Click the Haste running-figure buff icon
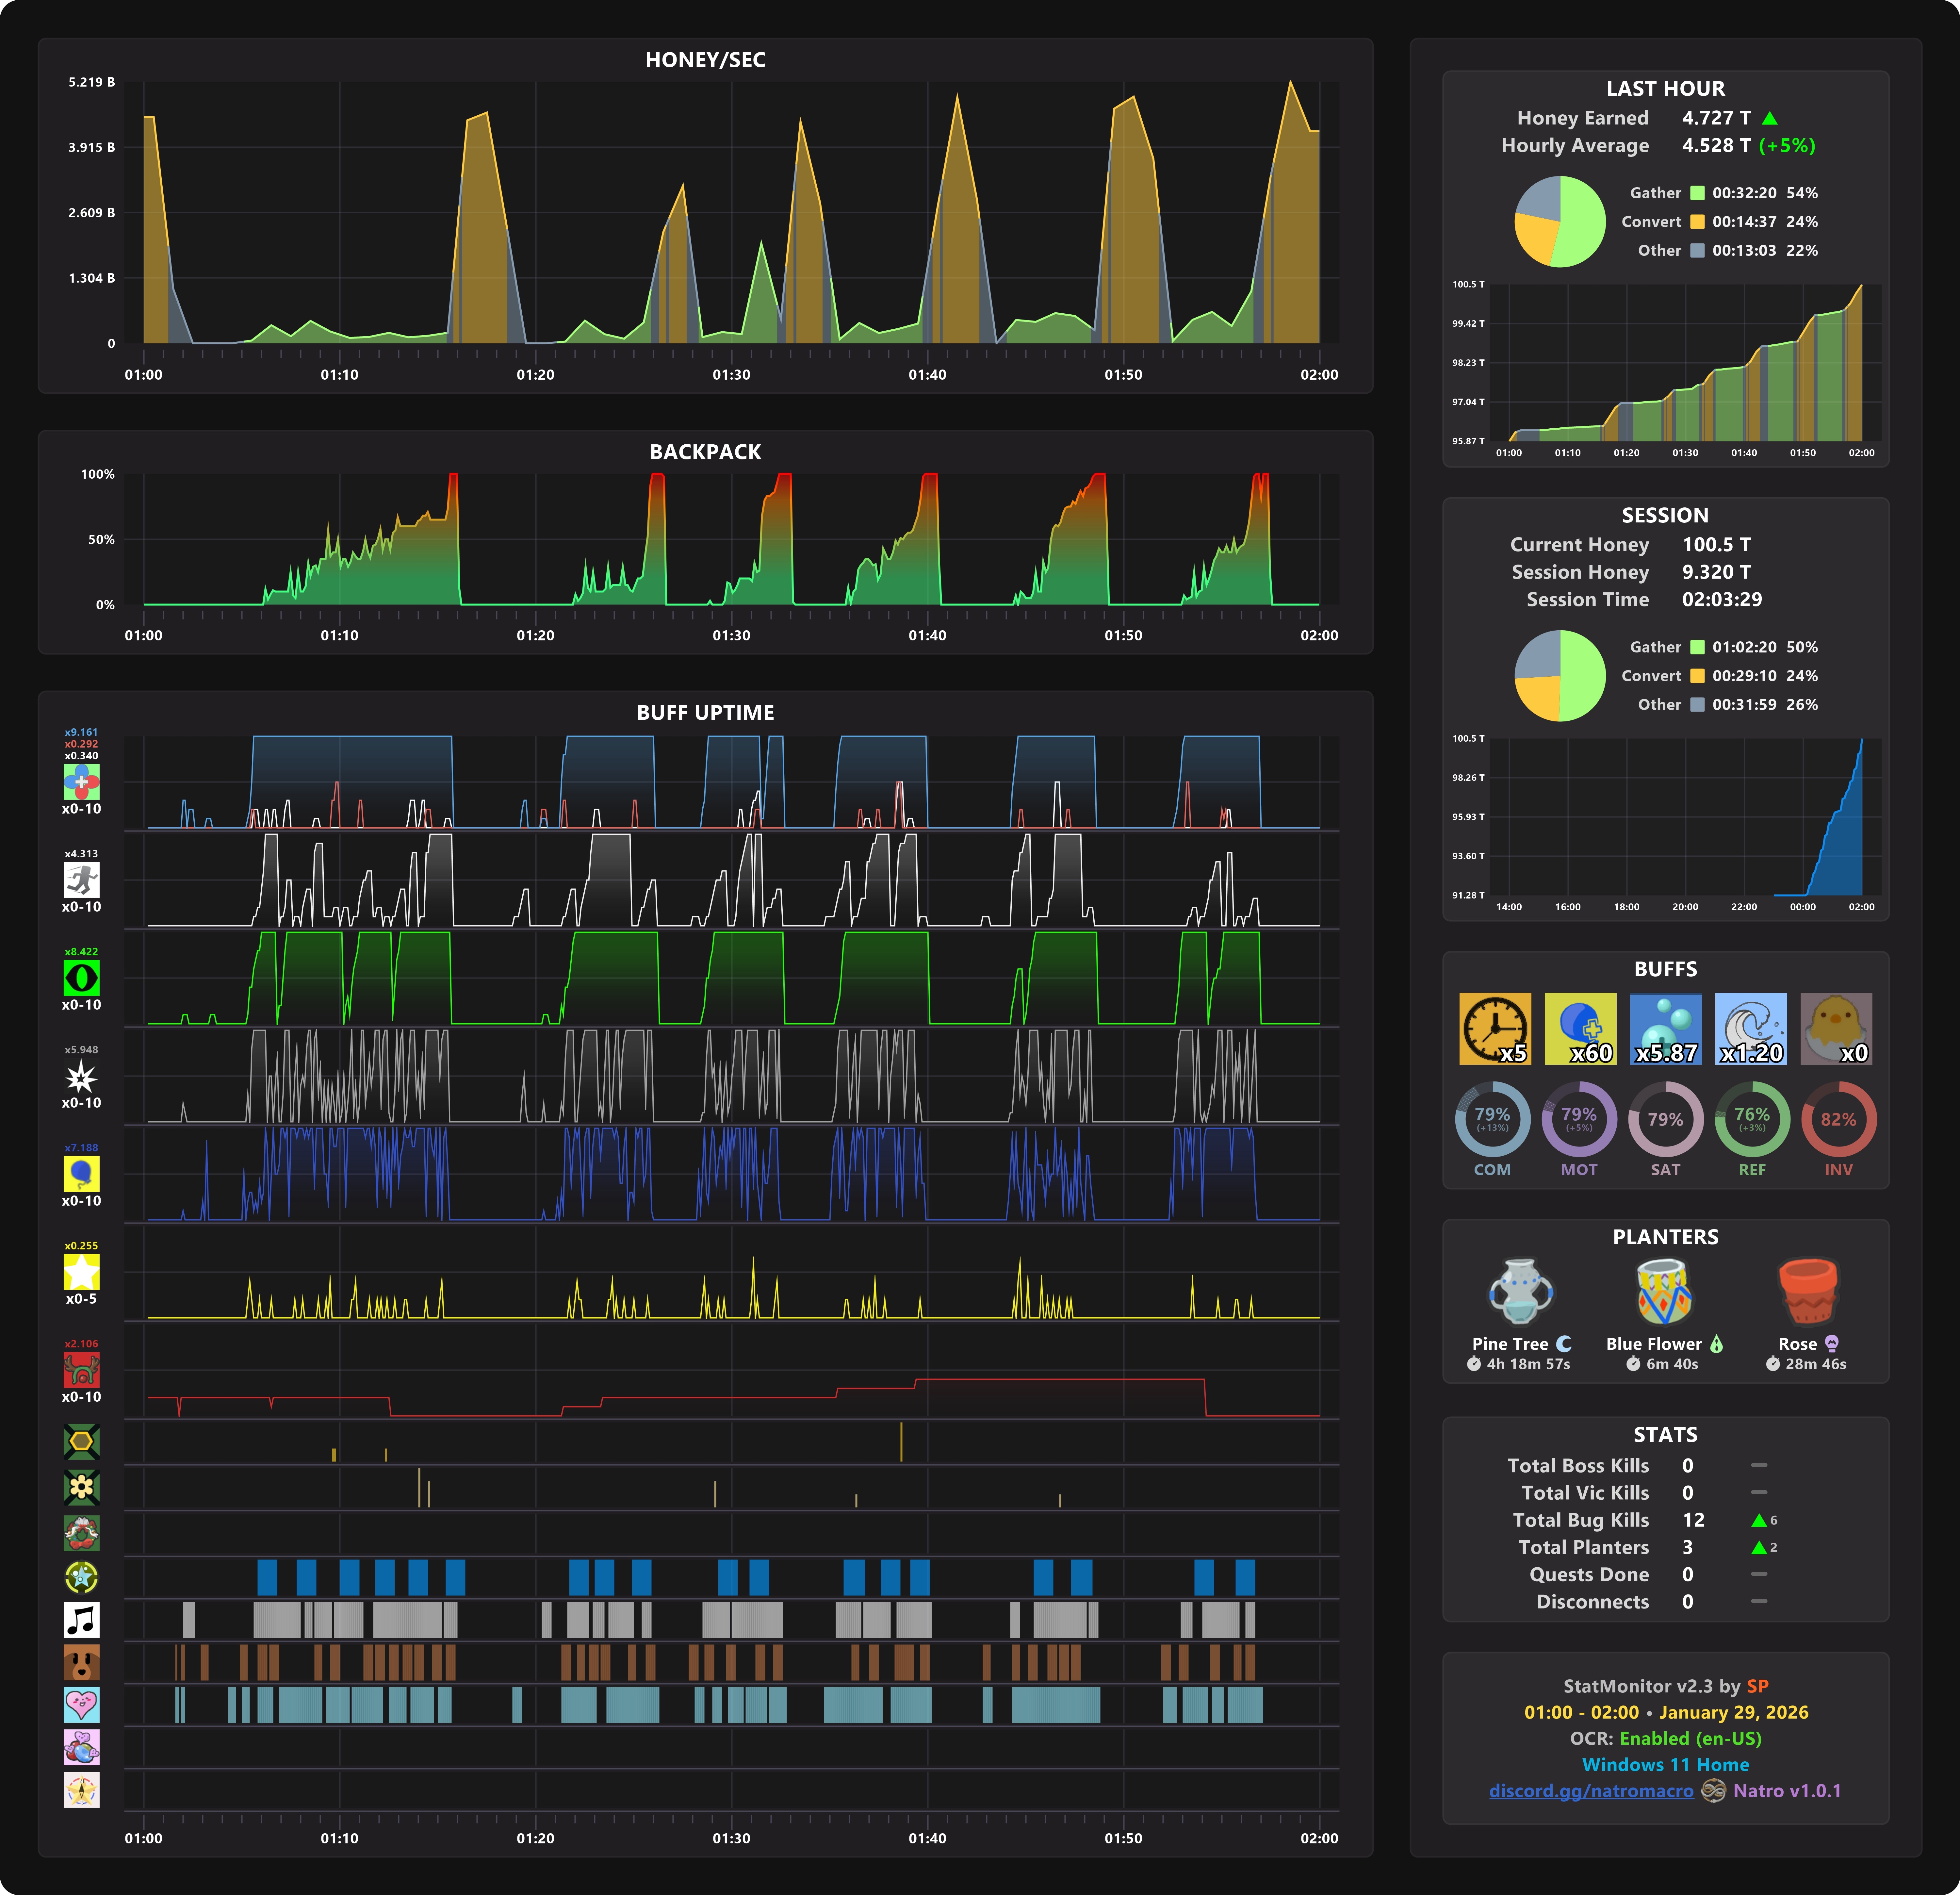 (81, 880)
